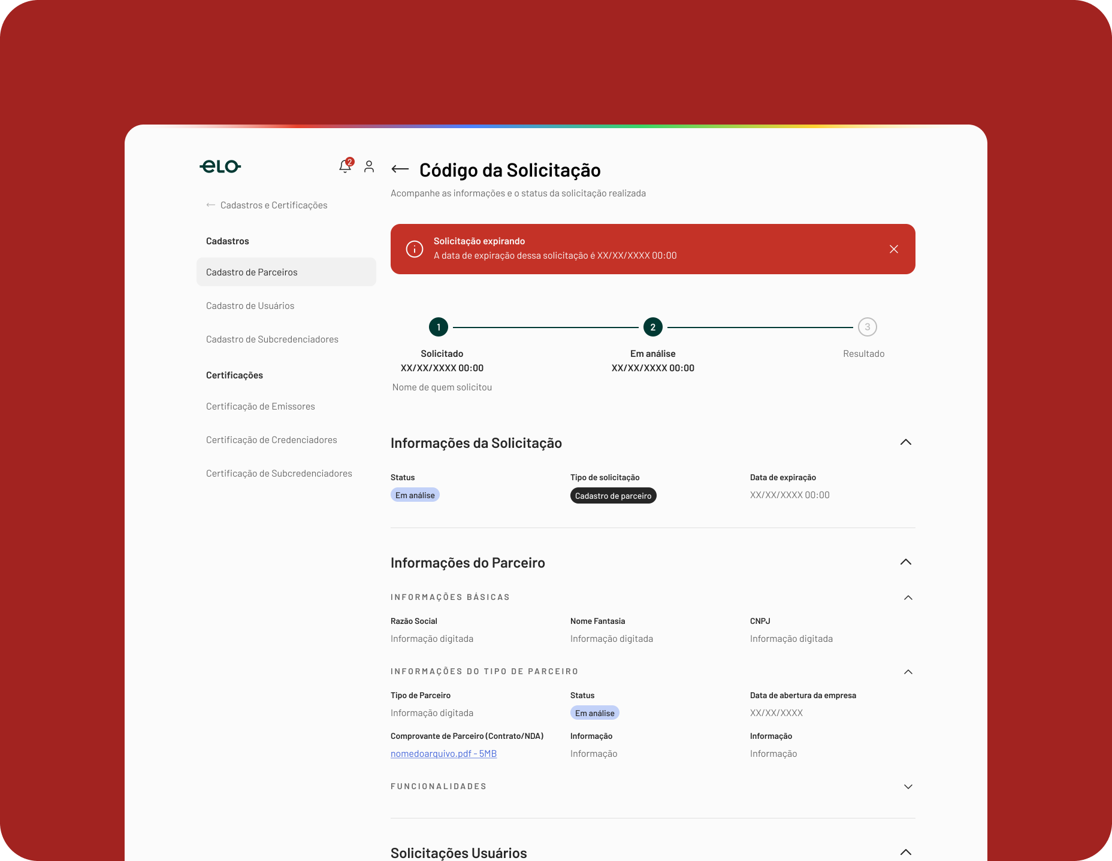The width and height of the screenshot is (1112, 861).
Task: Open notifications bell with badge
Action: (x=346, y=166)
